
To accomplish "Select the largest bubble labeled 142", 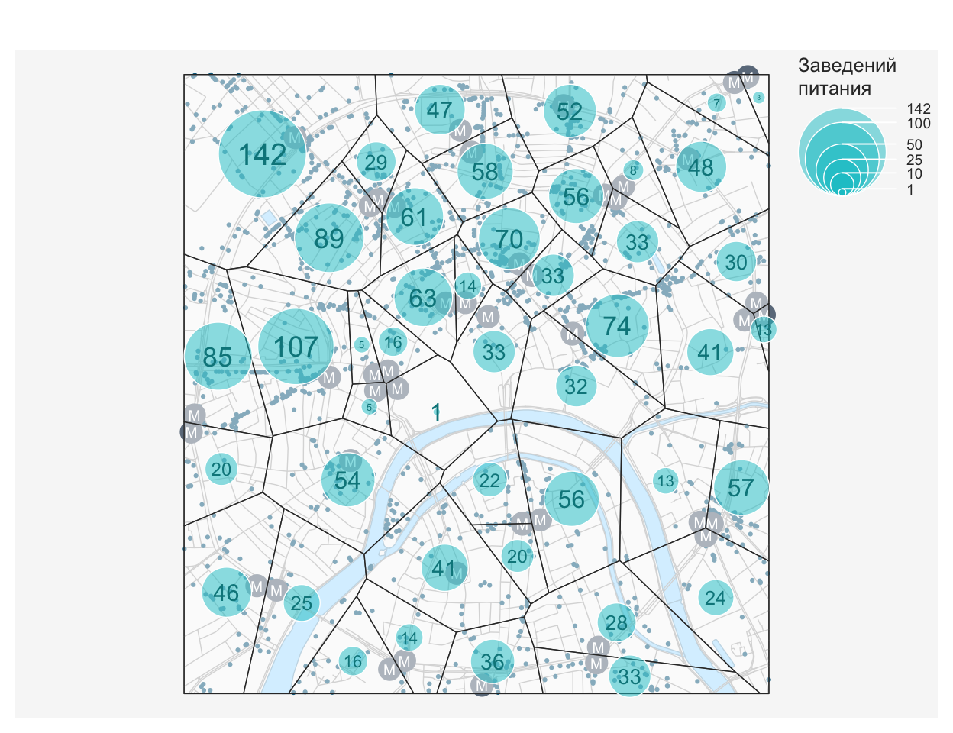I will (x=263, y=154).
